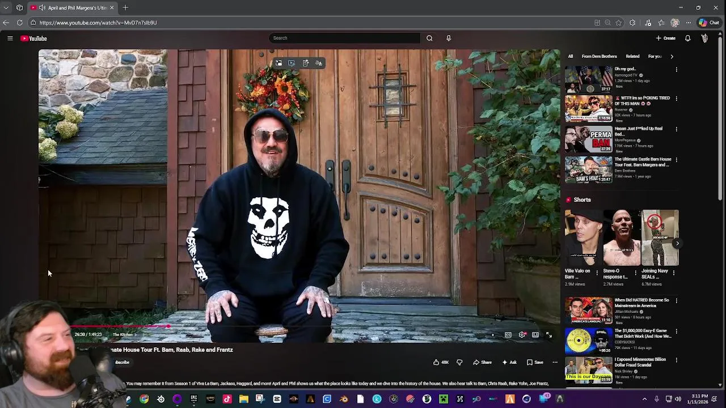Open YouTube notifications bell

(x=687, y=38)
